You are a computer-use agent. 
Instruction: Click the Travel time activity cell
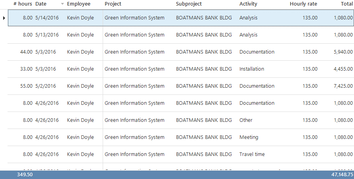coord(252,154)
